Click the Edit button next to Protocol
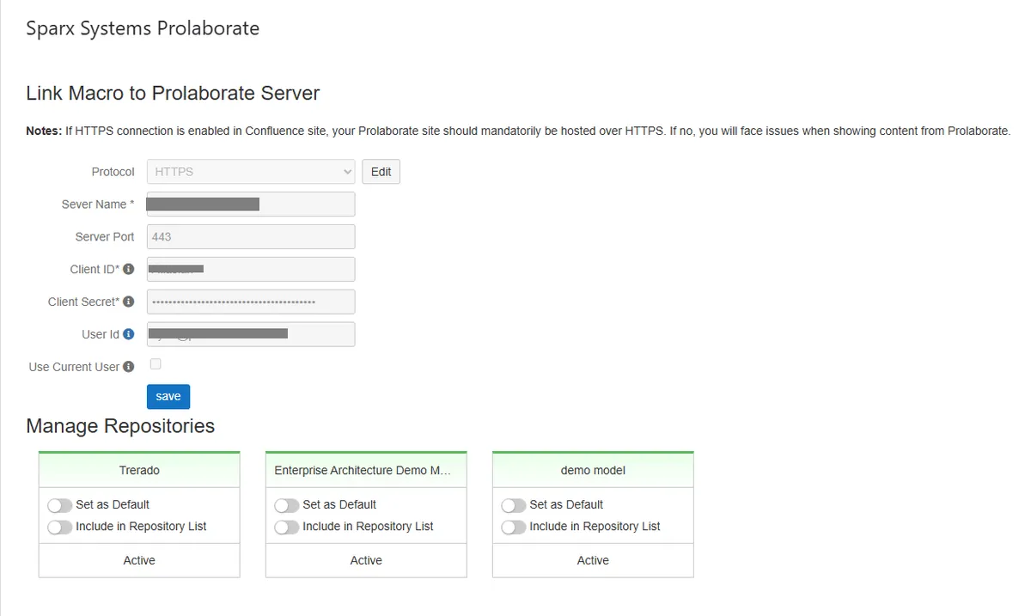 pos(381,172)
